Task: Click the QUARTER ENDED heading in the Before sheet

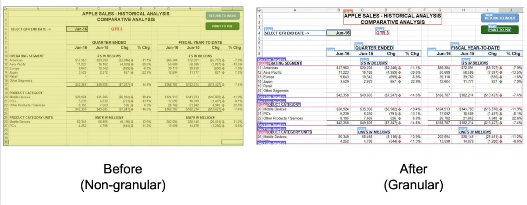Action: (109, 43)
